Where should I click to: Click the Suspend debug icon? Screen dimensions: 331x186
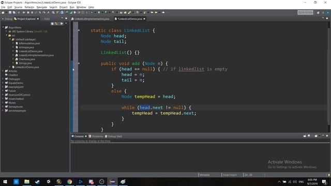(x=28, y=12)
